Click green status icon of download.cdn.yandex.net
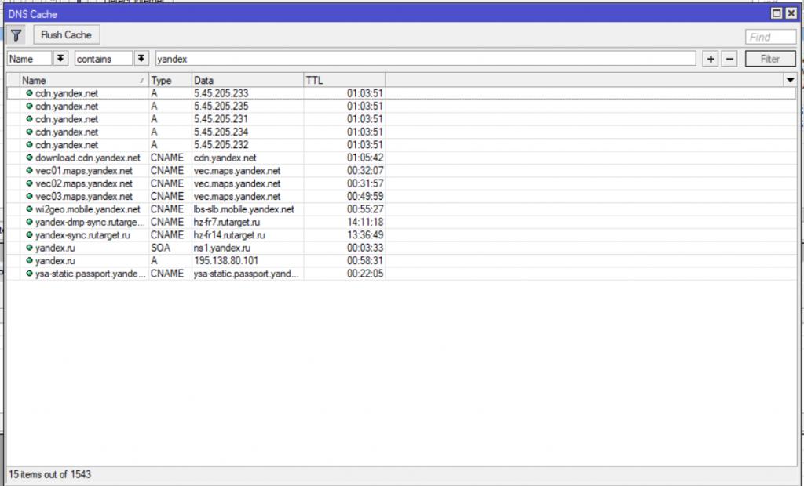This screenshot has width=804, height=486. pos(30,158)
